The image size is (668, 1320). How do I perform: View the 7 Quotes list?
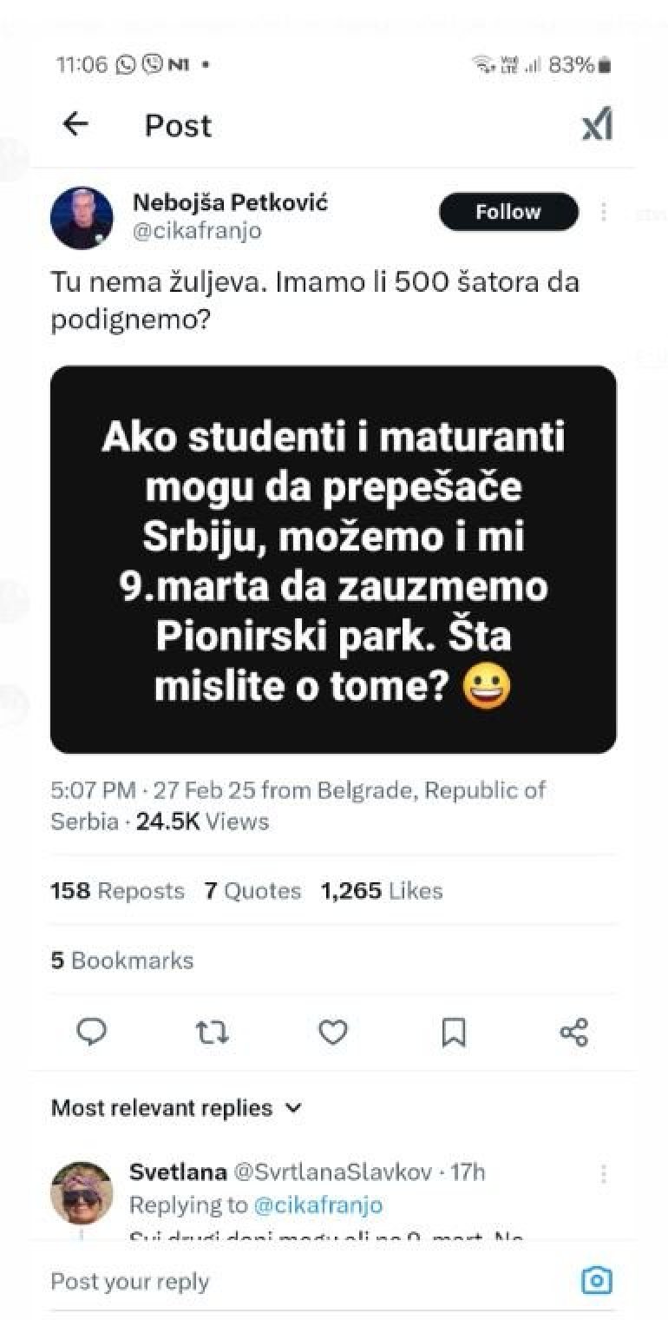coord(252,891)
